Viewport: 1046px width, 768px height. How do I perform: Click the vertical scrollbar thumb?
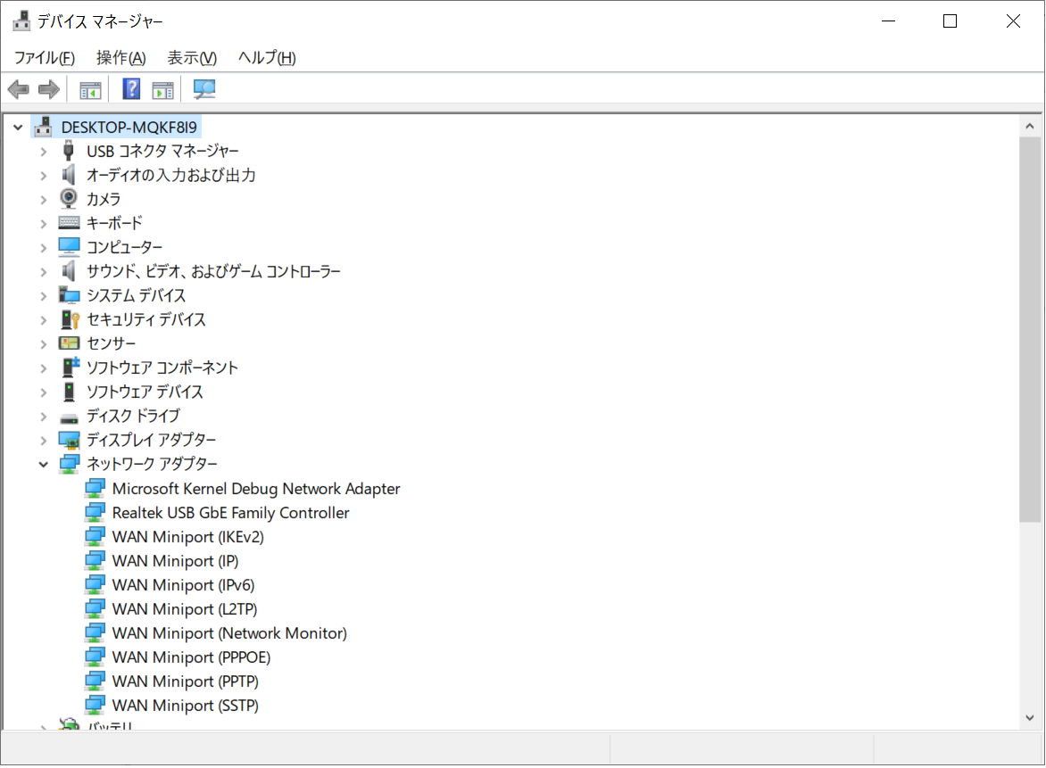(x=1030, y=329)
